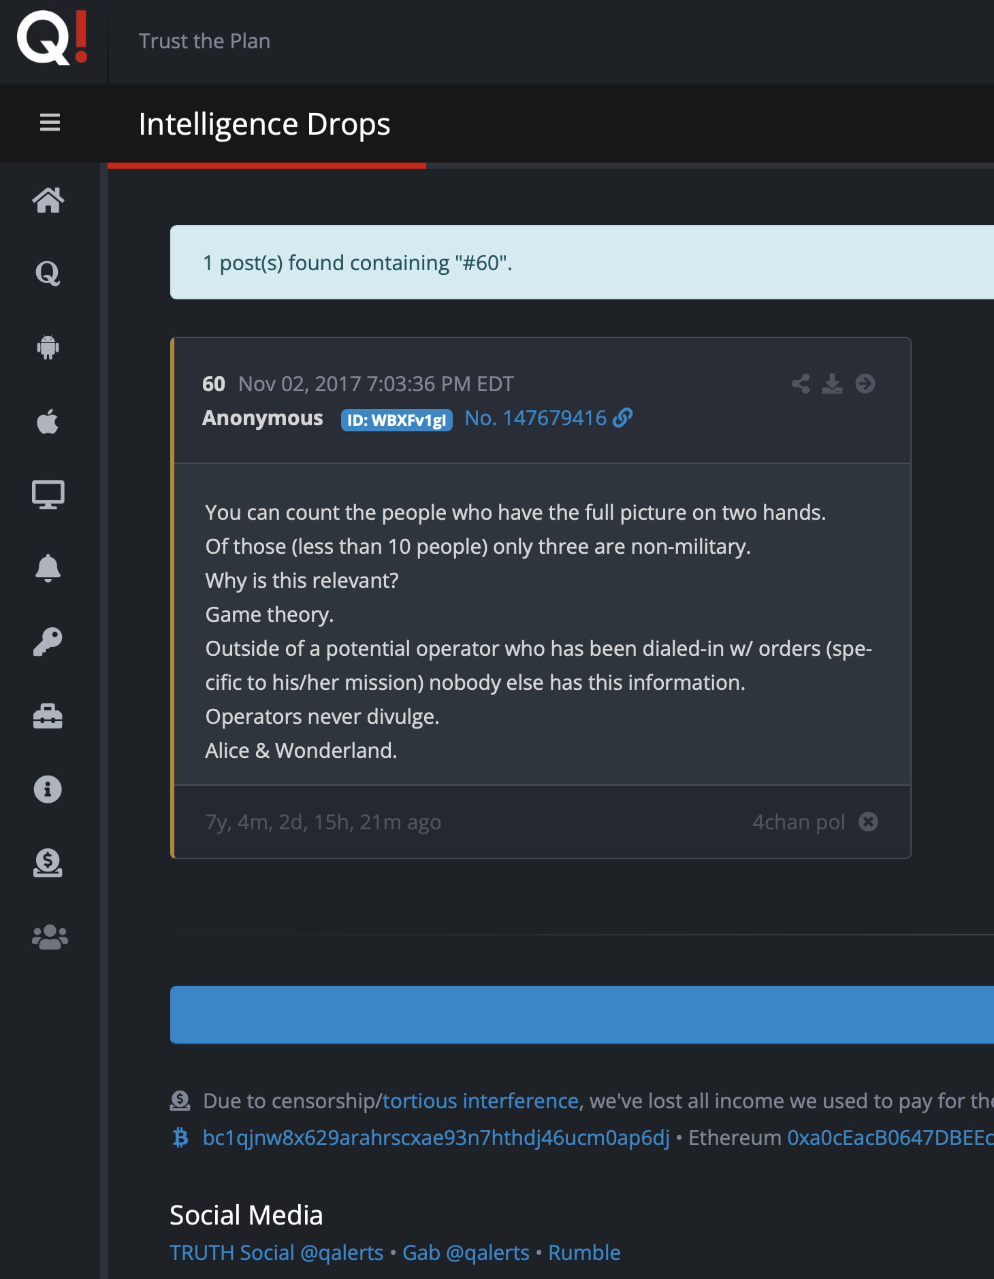Screen dimensions: 994x1279
Task: Click the ID: WBXFv1gI badge
Action: 397,420
